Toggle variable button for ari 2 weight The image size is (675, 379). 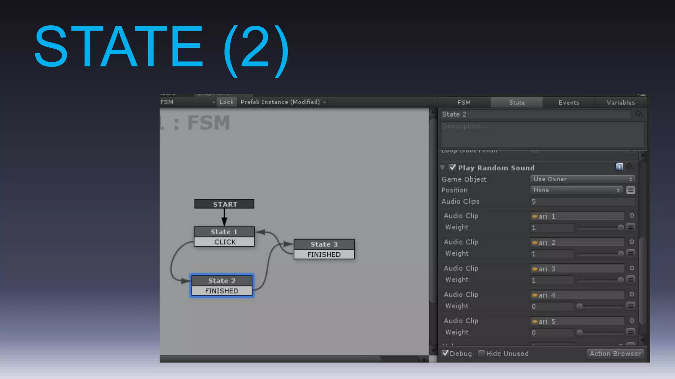[631, 253]
